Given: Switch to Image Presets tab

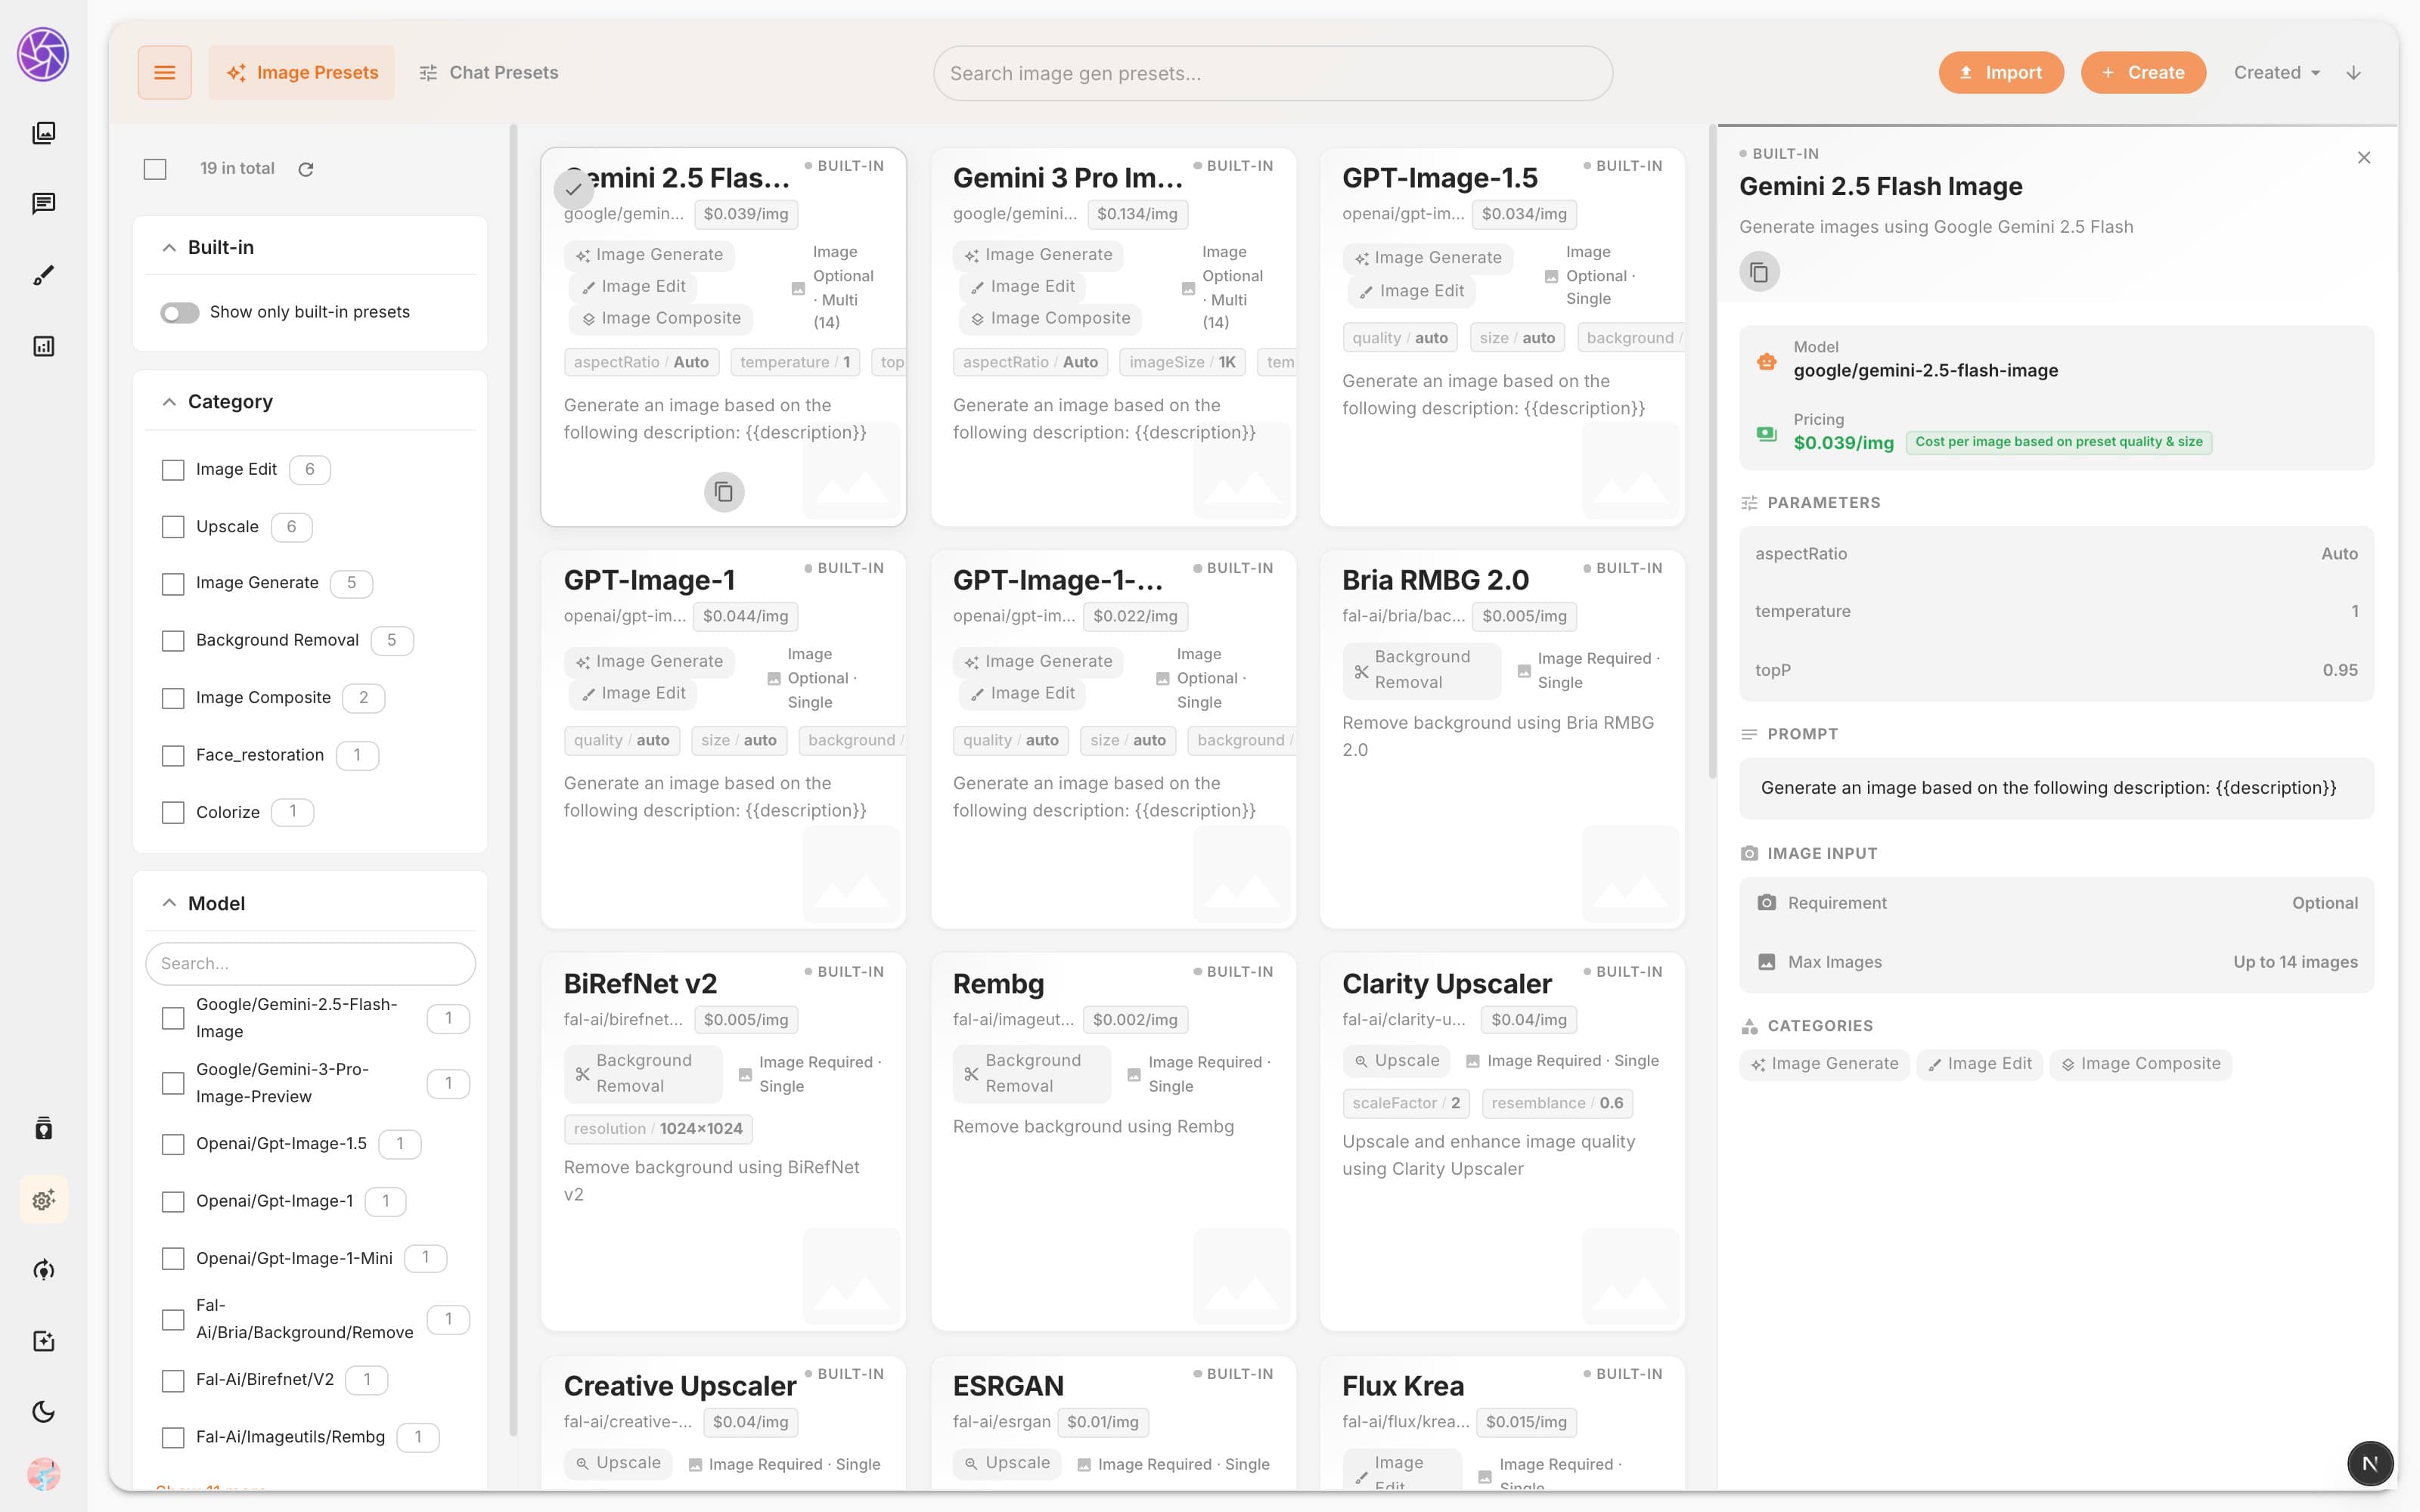Looking at the screenshot, I should [x=302, y=73].
